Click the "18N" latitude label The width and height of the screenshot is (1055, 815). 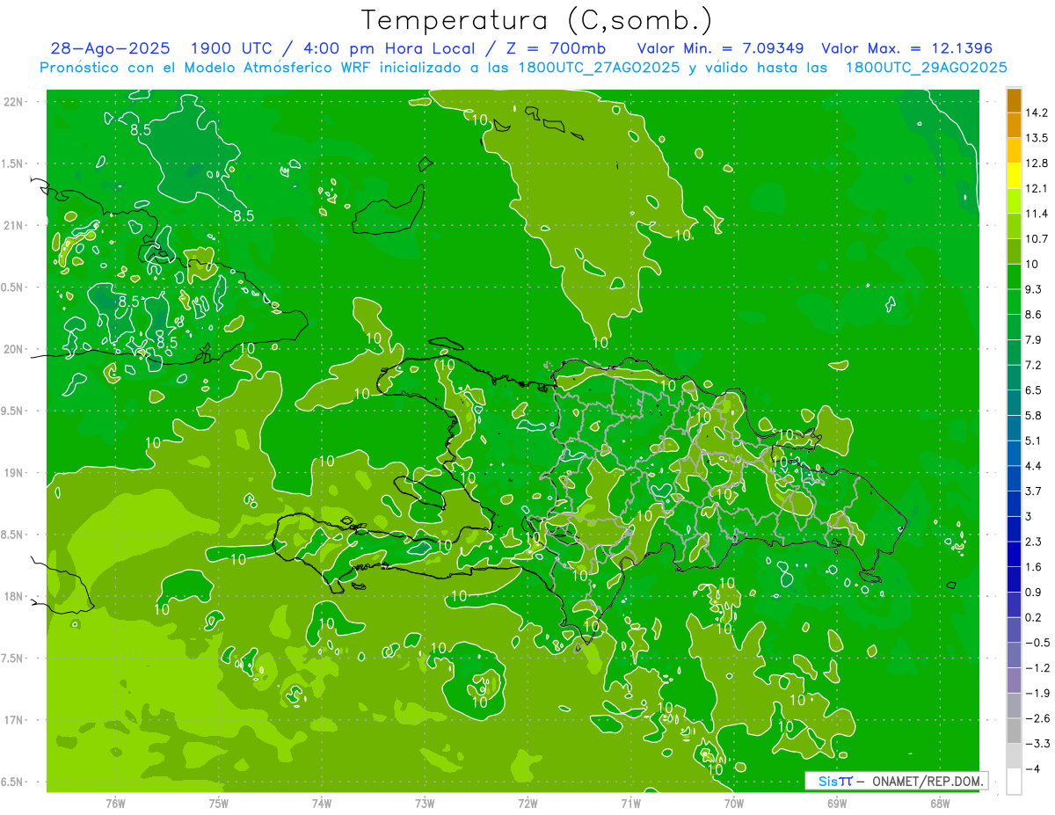12,596
